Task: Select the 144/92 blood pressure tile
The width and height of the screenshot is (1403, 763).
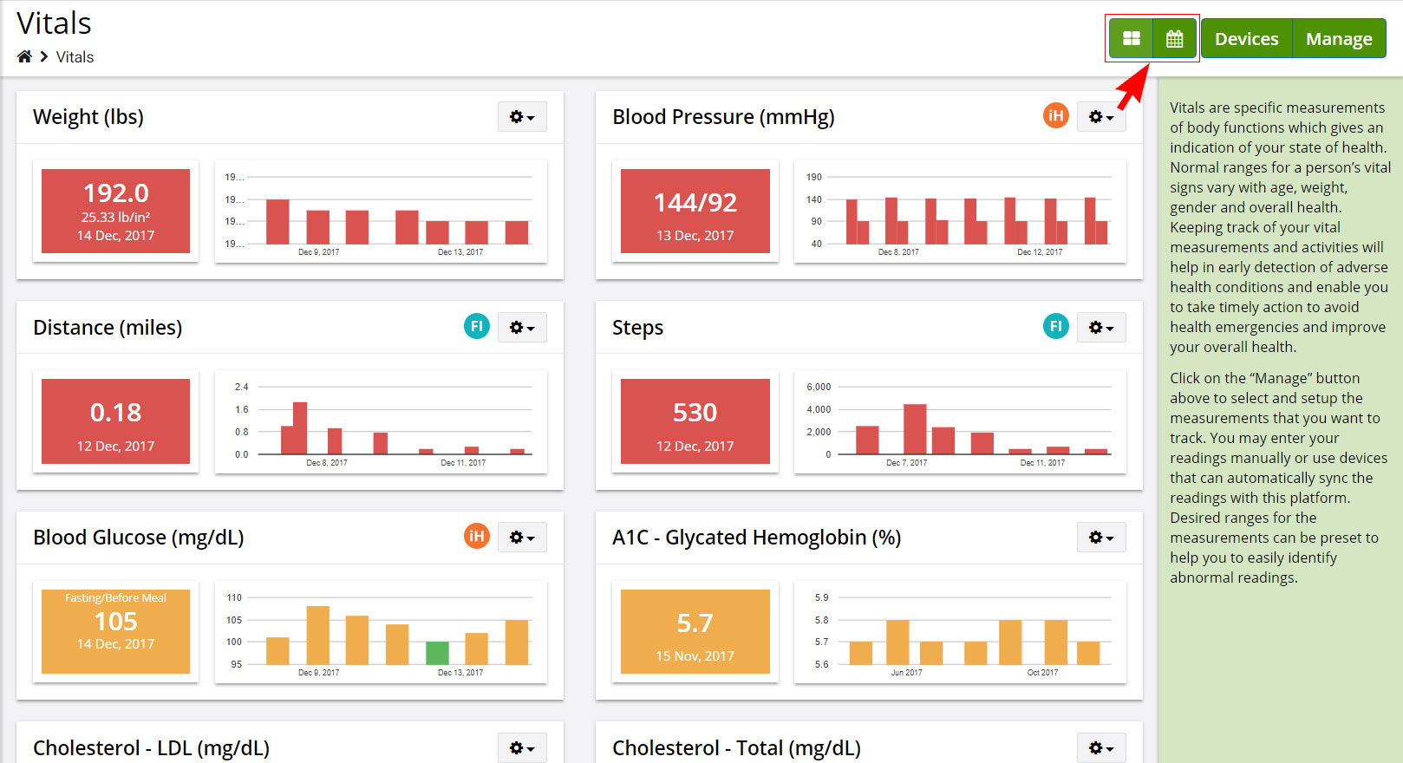Action: click(x=695, y=211)
